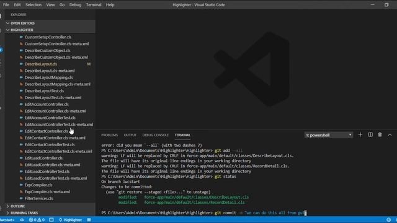Open the Selection menu
Viewport: 397px width, 223px height.
coord(33,5)
